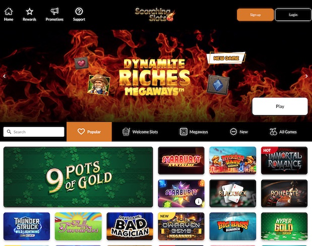Switch to Megaways tab
This screenshot has height=246, width=312.
194,132
